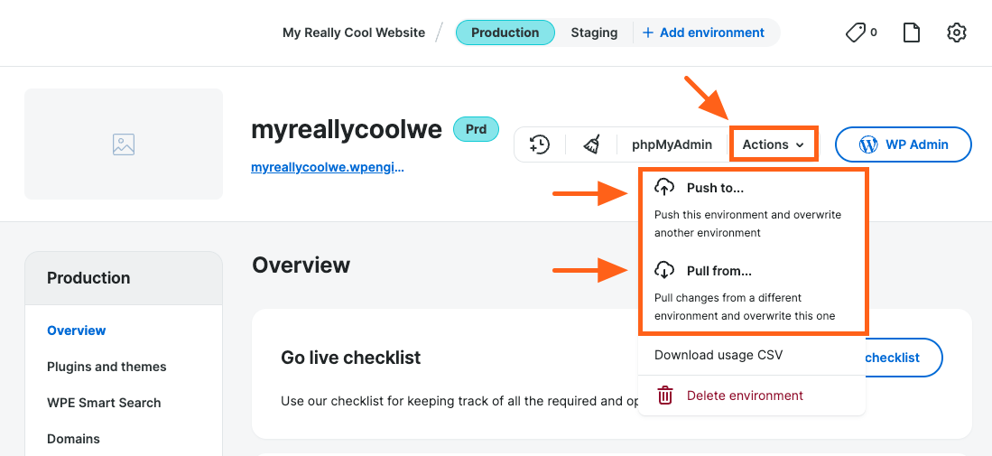Click the backup history clock icon
Screen dimensions: 992x456
coord(540,144)
